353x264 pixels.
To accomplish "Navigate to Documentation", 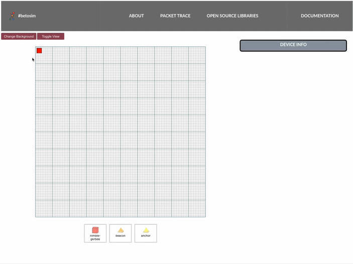I will click(x=319, y=16).
